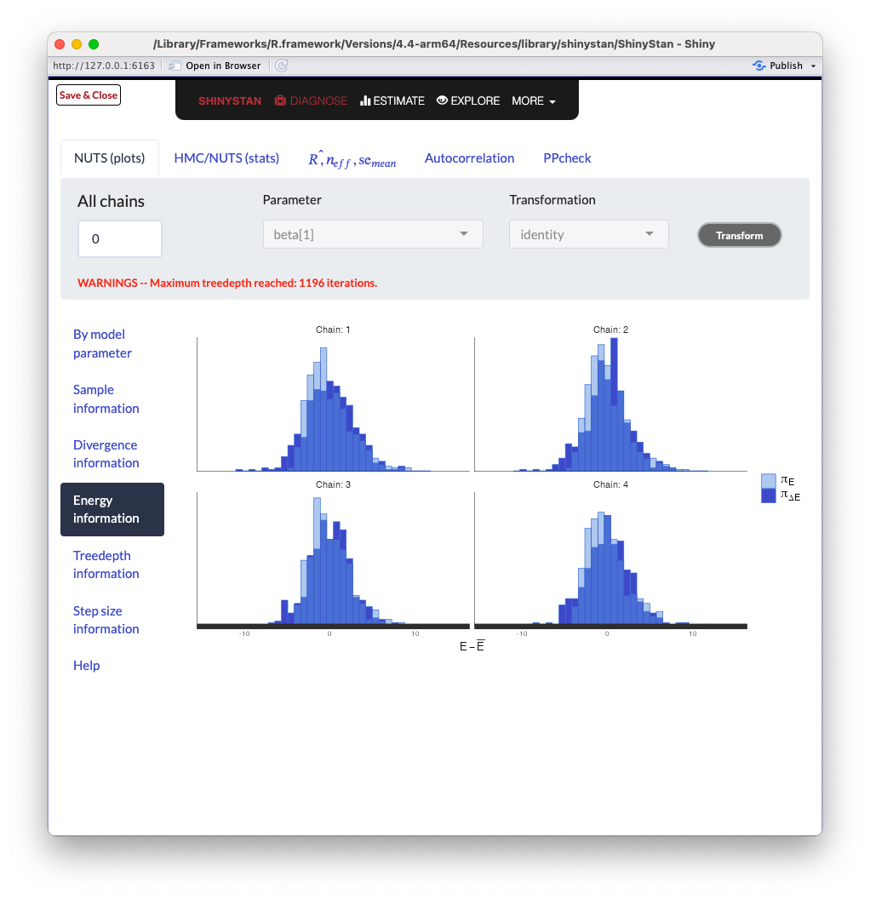
Task: Switch to the HMC/NUTS (stats) tab
Action: (226, 158)
